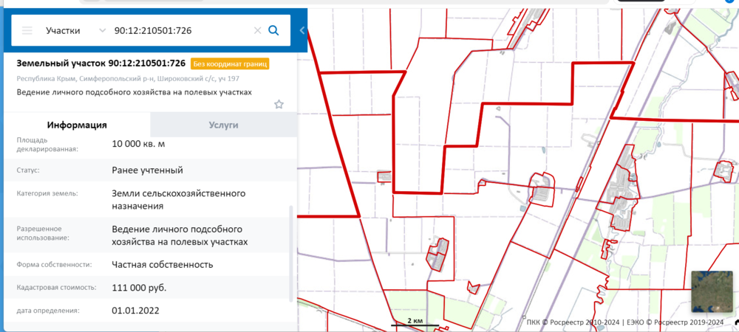Click the Росреестр copyright text on map
The width and height of the screenshot is (739, 332).
(624, 322)
